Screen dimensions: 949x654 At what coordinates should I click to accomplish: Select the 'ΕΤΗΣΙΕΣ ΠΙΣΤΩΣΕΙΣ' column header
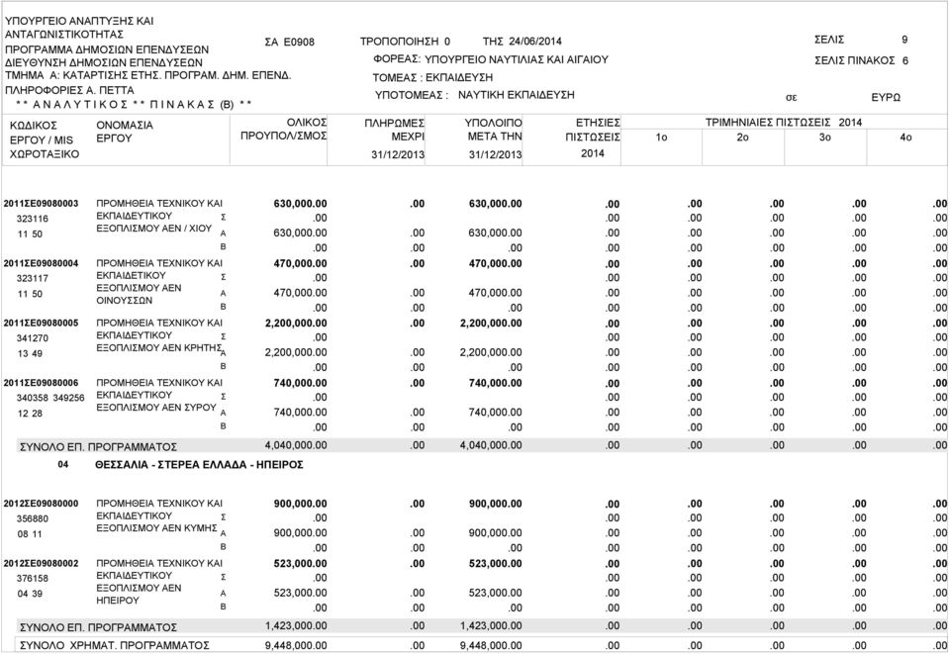coord(593,130)
